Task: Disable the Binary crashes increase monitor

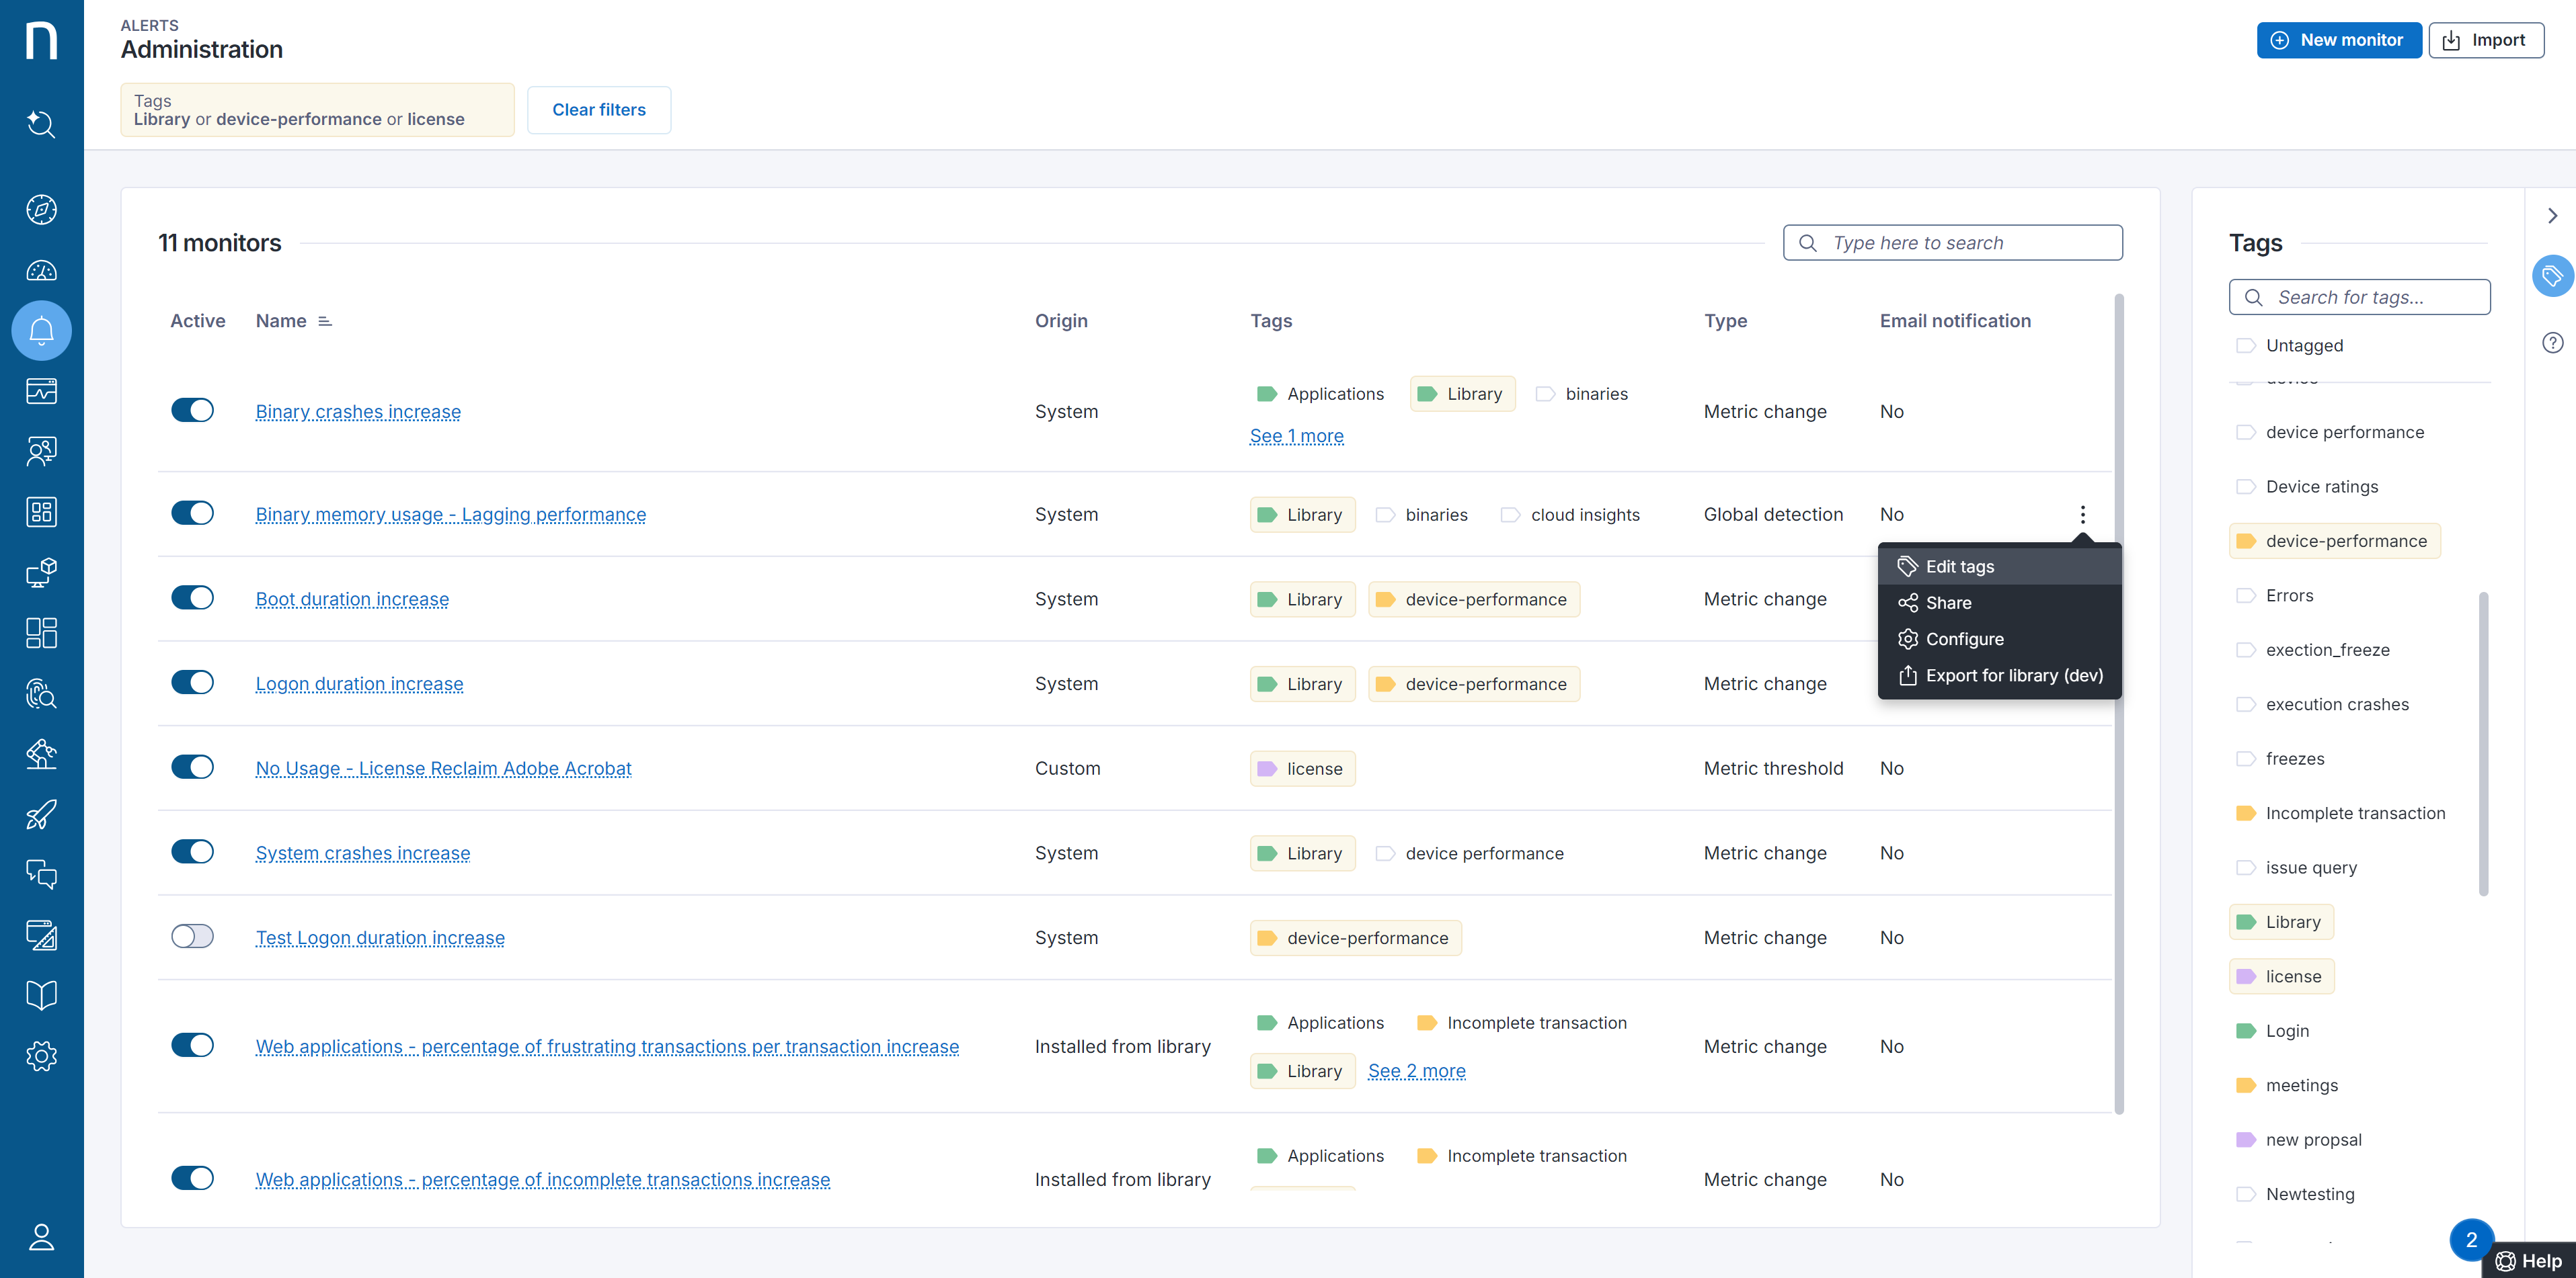Action: pyautogui.click(x=192, y=411)
